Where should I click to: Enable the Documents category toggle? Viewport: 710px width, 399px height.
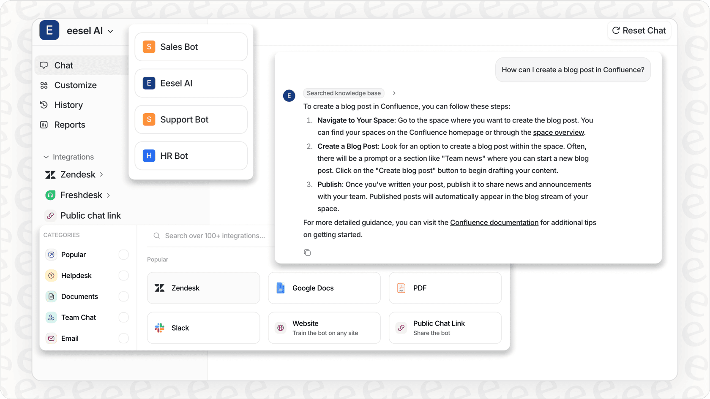pos(123,296)
